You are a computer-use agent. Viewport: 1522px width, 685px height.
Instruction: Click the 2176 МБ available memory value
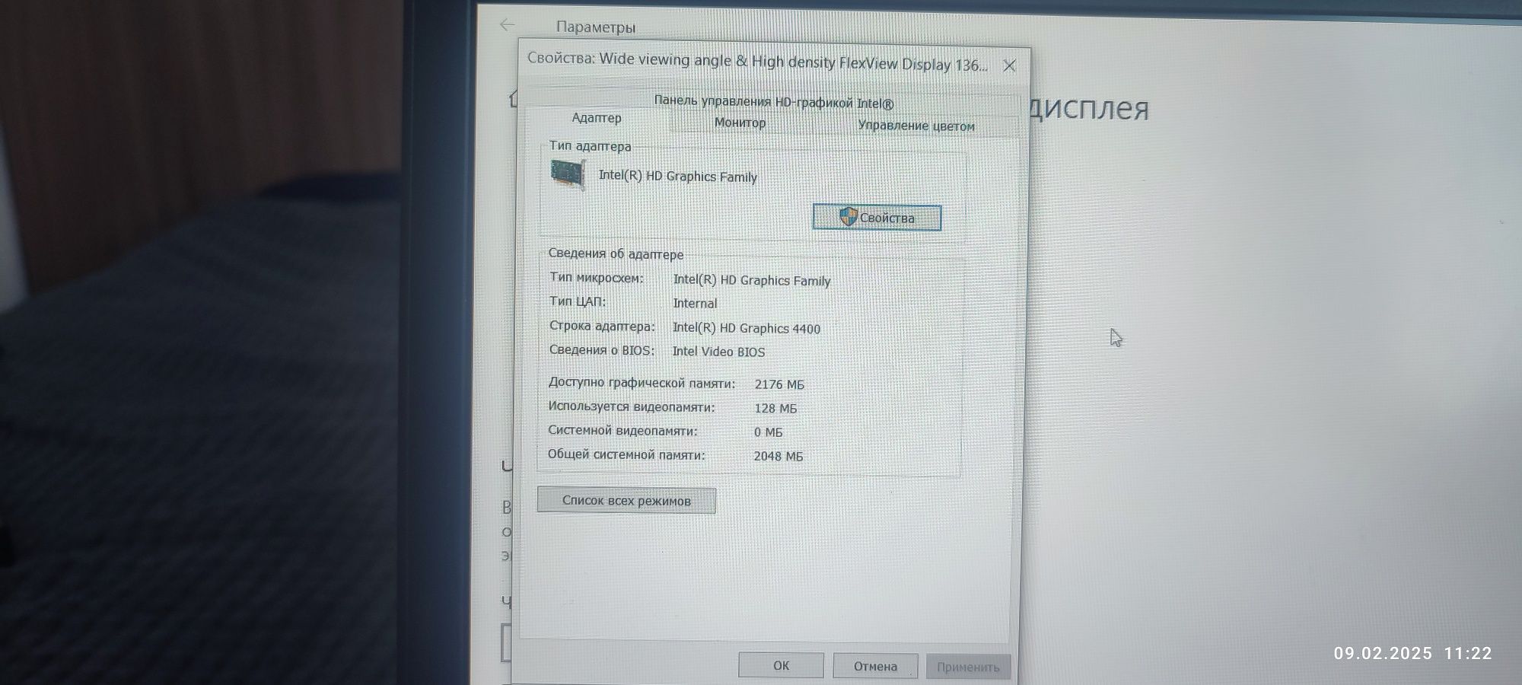[779, 384]
